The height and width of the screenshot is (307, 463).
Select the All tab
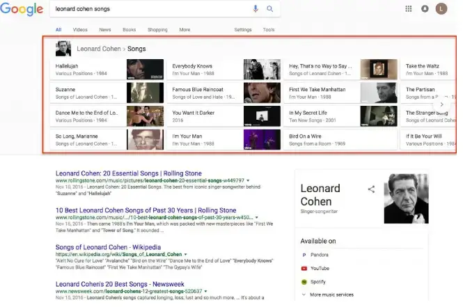pyautogui.click(x=58, y=30)
